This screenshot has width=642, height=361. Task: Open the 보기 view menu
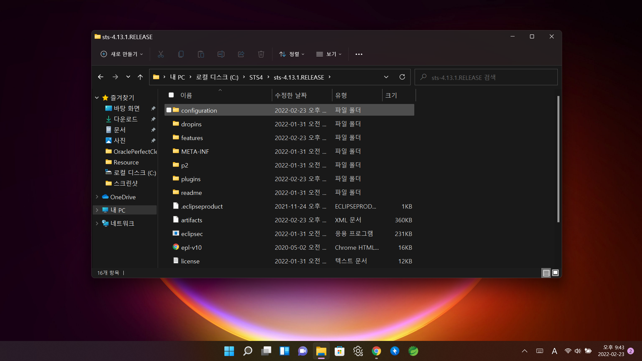pyautogui.click(x=329, y=54)
